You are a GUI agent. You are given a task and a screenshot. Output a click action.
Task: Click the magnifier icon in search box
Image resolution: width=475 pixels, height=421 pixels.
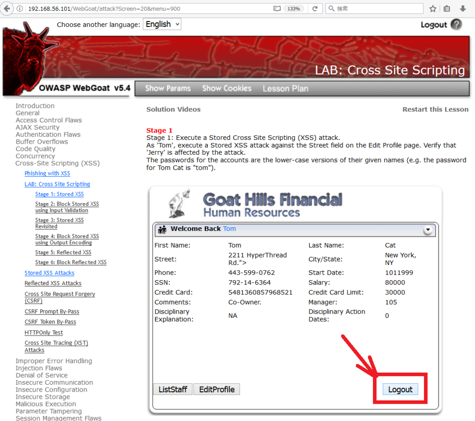click(x=331, y=8)
